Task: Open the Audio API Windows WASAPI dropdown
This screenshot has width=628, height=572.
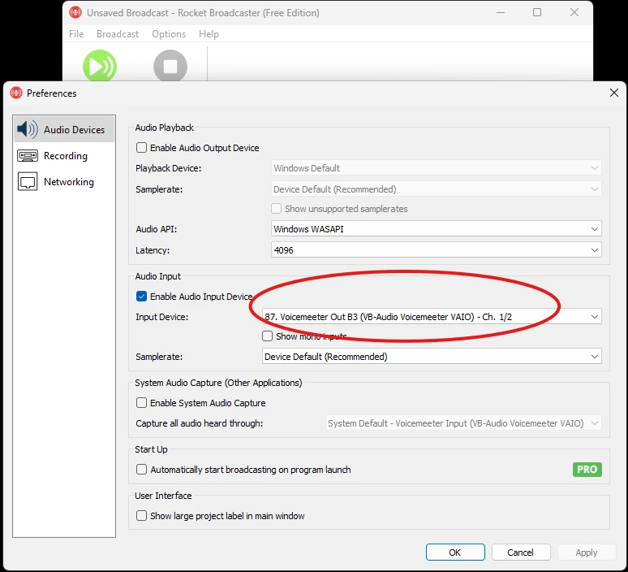Action: (x=436, y=228)
